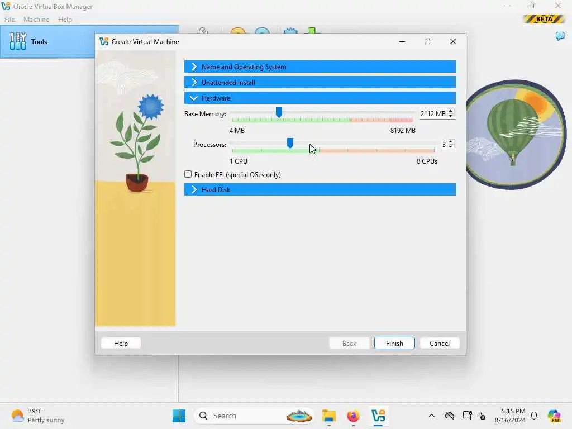Close the Create Virtual Machine dialog

[452, 41]
